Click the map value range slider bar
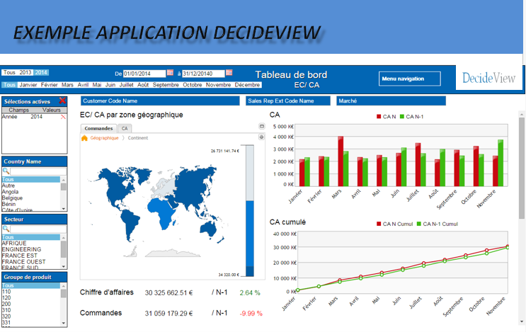This screenshot has height=332, width=526. 250,212
